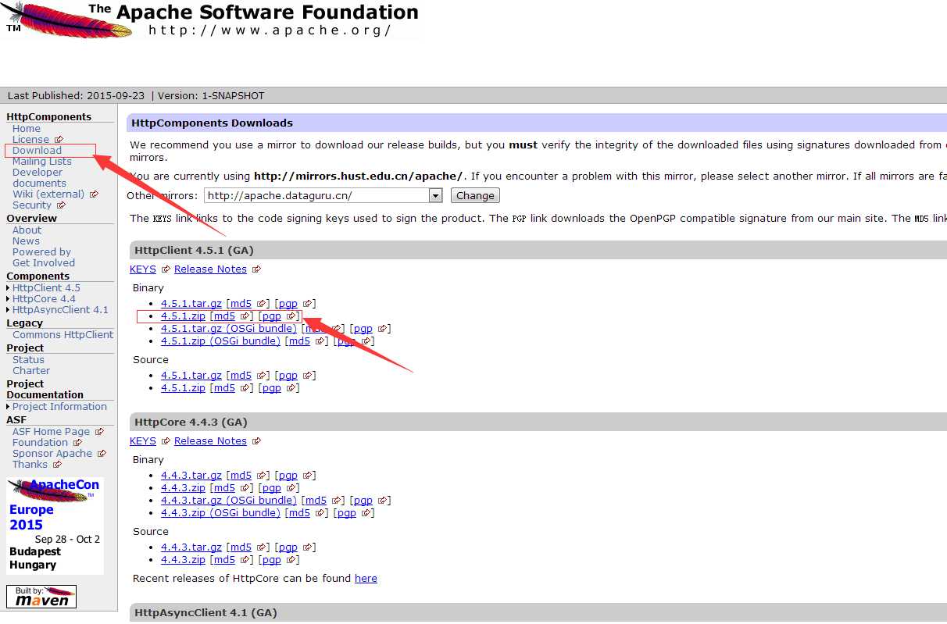Download HttpClient source 4.5.1.tar.gz
Viewport: 947px width, 624px height.
point(191,376)
